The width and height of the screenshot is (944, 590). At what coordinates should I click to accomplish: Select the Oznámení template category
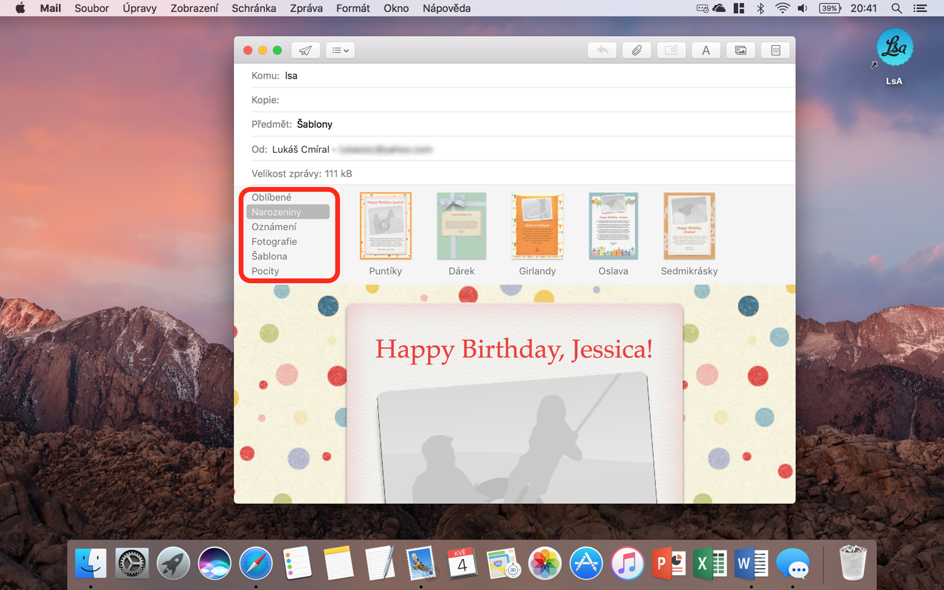point(274,227)
